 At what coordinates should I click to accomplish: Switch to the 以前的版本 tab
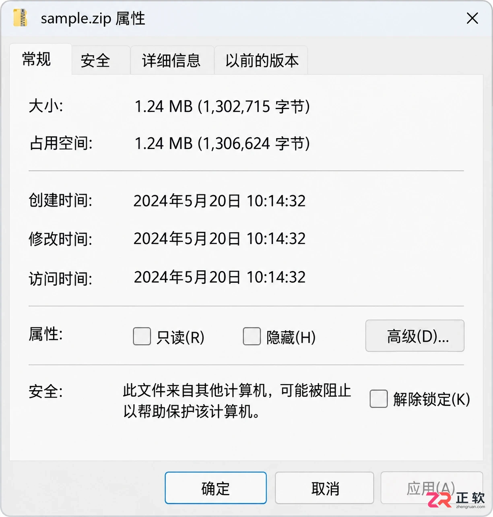point(261,60)
